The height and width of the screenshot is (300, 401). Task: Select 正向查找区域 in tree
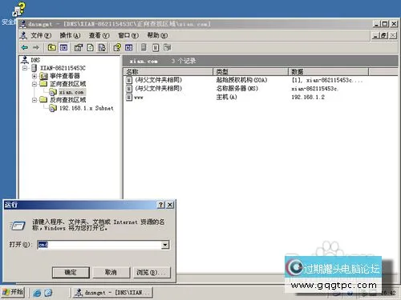pyautogui.click(x=67, y=84)
